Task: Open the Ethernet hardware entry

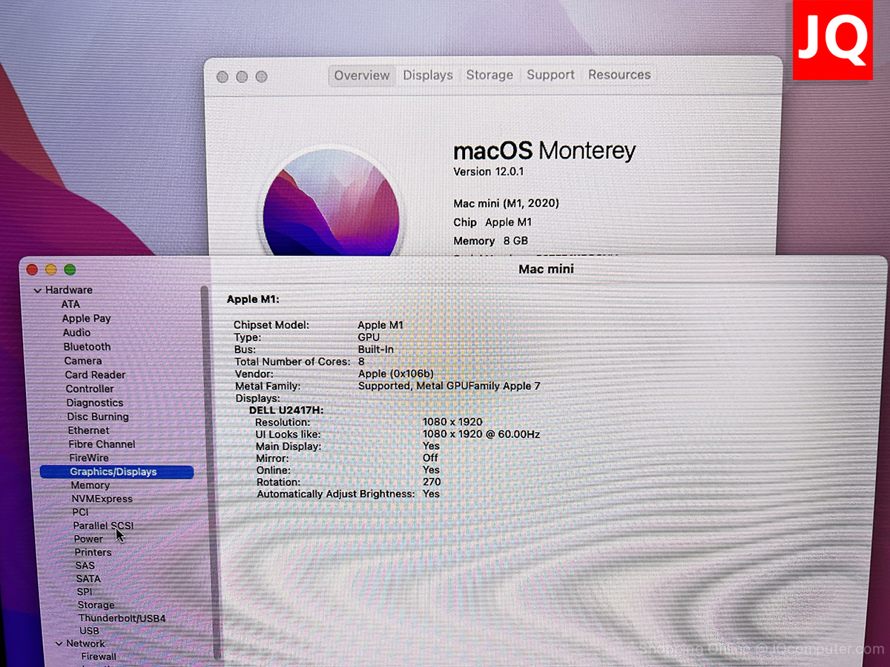Action: (88, 431)
